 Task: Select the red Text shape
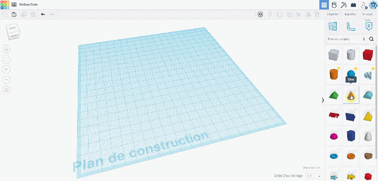pos(333,115)
